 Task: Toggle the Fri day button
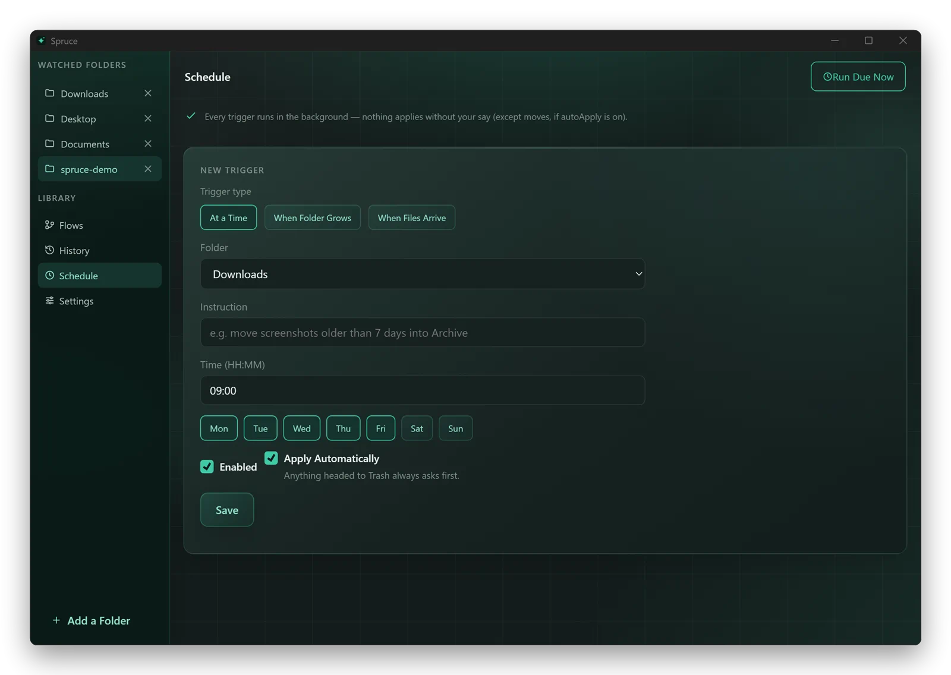click(380, 428)
